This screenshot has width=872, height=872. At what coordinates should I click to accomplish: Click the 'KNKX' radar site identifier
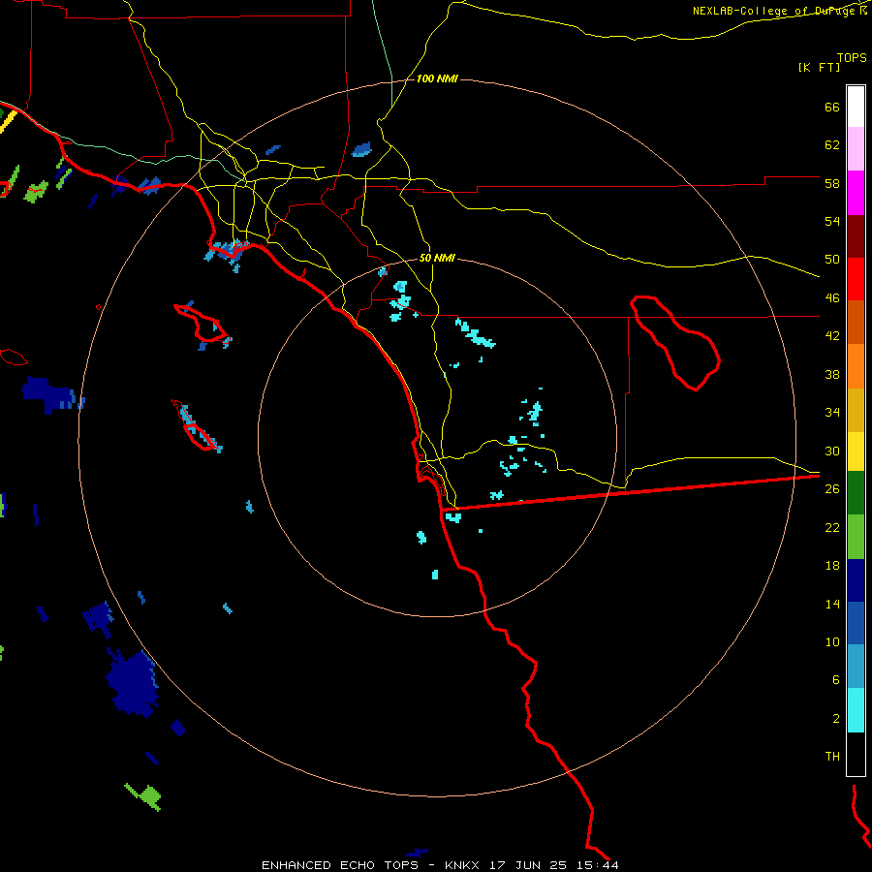coord(461,865)
